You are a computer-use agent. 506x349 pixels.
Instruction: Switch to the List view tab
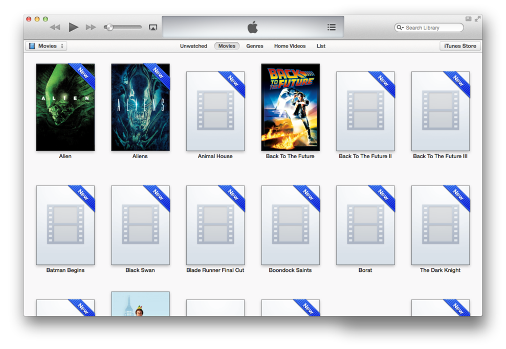coord(321,46)
